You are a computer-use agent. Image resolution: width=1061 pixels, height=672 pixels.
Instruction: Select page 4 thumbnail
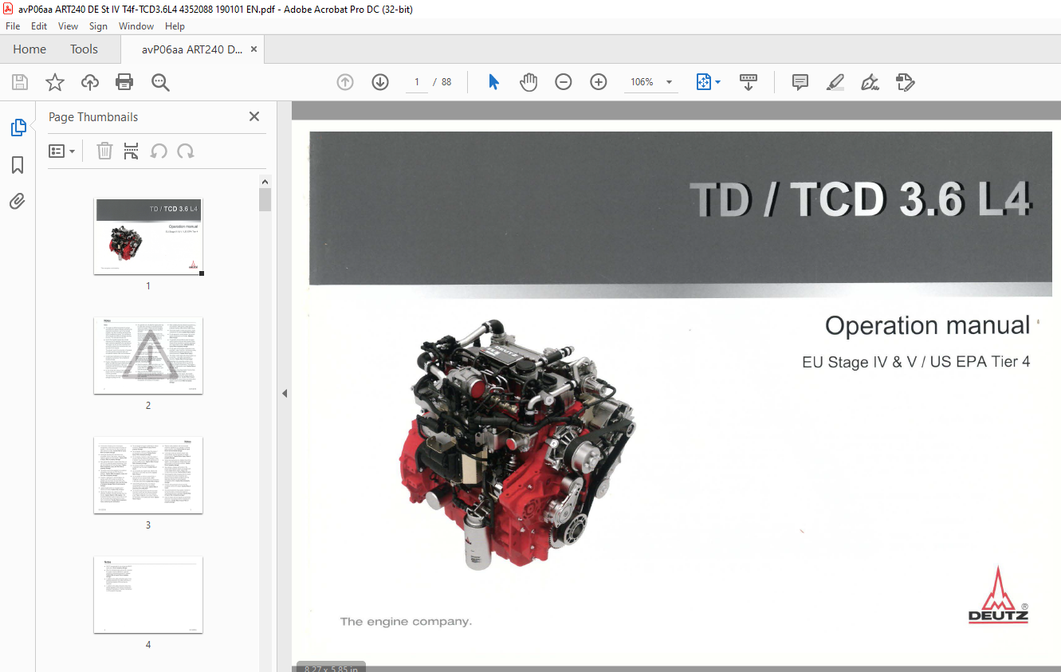(148, 595)
